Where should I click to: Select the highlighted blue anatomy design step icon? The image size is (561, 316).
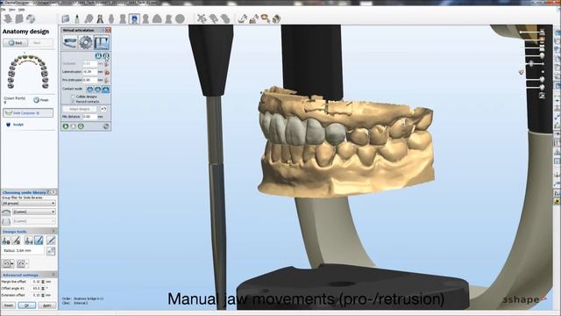click(134, 18)
